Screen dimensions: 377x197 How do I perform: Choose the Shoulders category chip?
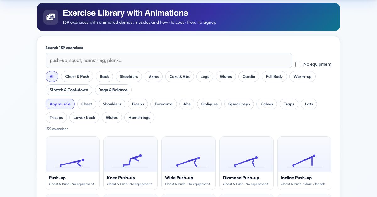click(129, 76)
